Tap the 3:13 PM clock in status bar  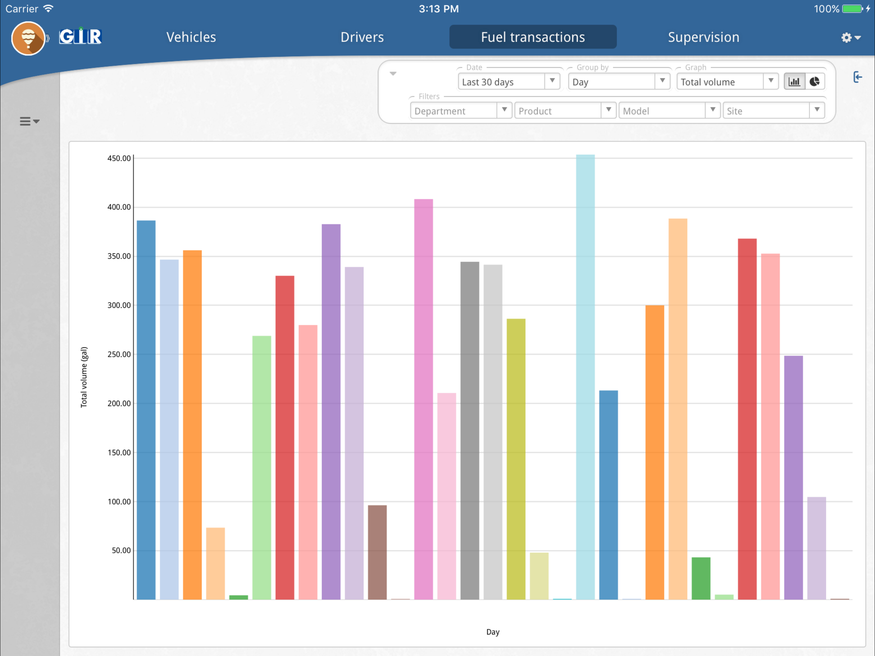439,9
